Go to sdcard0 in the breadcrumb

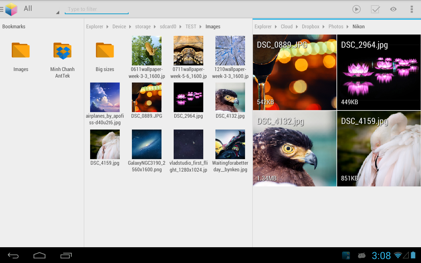pyautogui.click(x=168, y=27)
